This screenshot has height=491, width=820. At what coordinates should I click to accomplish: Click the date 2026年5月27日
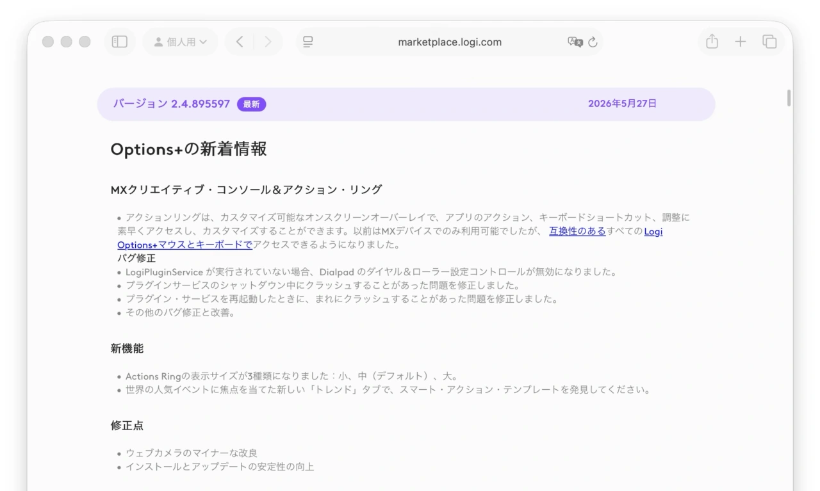tap(622, 104)
